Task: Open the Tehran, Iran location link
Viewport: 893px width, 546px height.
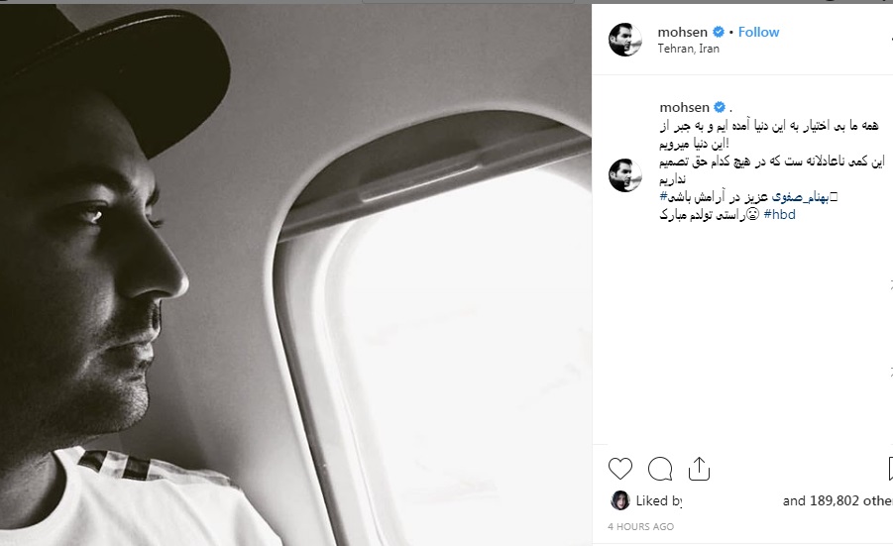Action: click(x=689, y=49)
